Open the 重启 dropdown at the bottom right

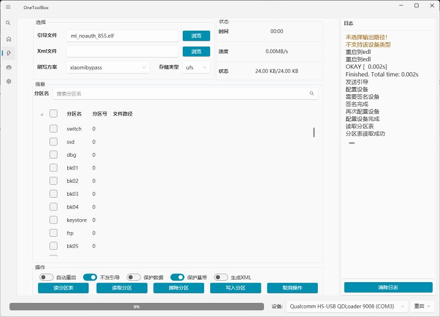click(x=423, y=306)
